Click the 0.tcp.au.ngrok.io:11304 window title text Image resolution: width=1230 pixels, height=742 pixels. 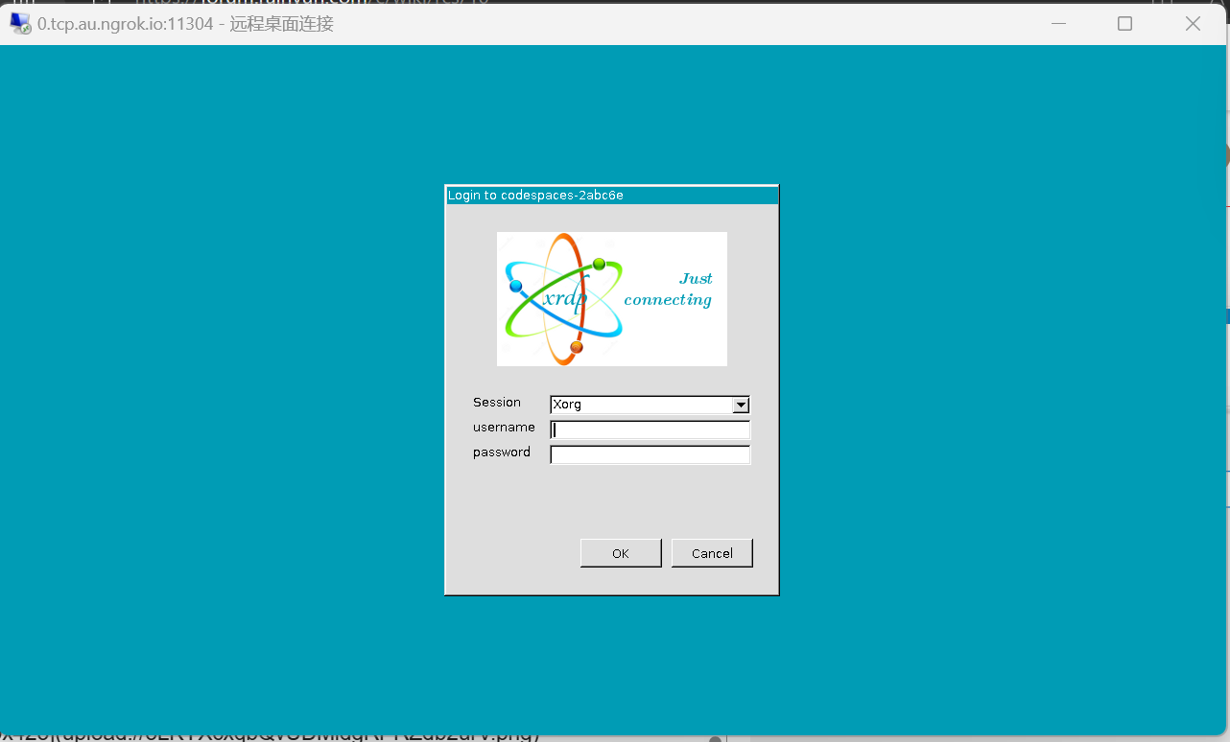click(x=185, y=24)
